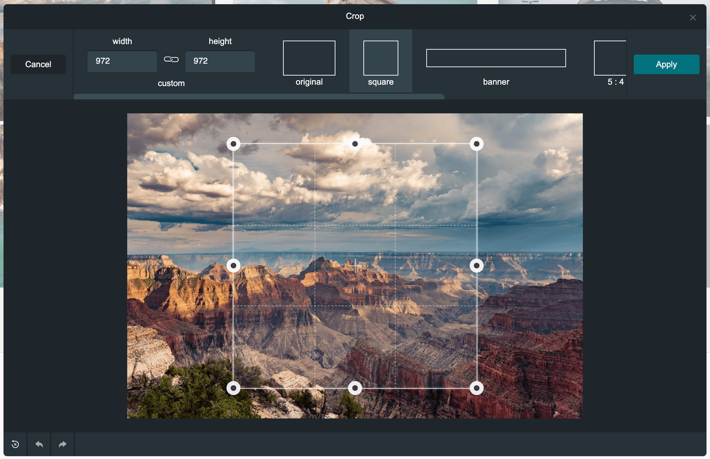The image size is (710, 459).
Task: Click the bottom-middle crop edge handle
Action: [355, 388]
